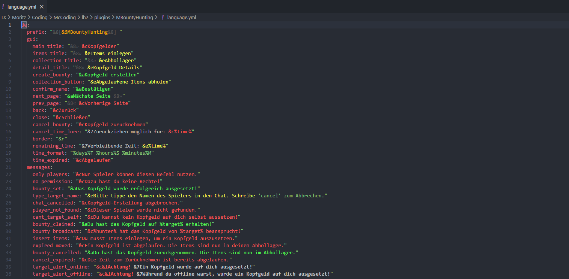This screenshot has height=279, width=569.
Task: Click line number 21 in the gutter
Action: click(x=9, y=167)
